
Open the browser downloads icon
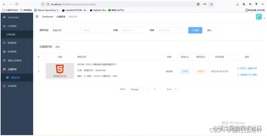pyautogui.click(x=237, y=4)
